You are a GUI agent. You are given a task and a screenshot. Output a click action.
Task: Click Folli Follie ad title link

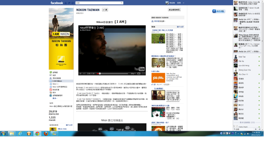pos(155,71)
